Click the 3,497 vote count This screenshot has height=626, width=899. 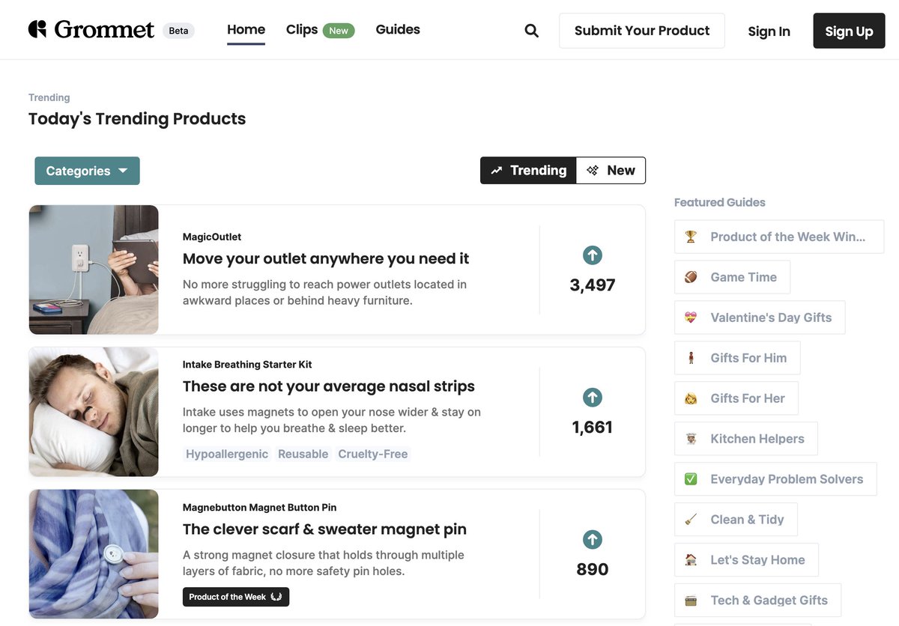pos(593,285)
